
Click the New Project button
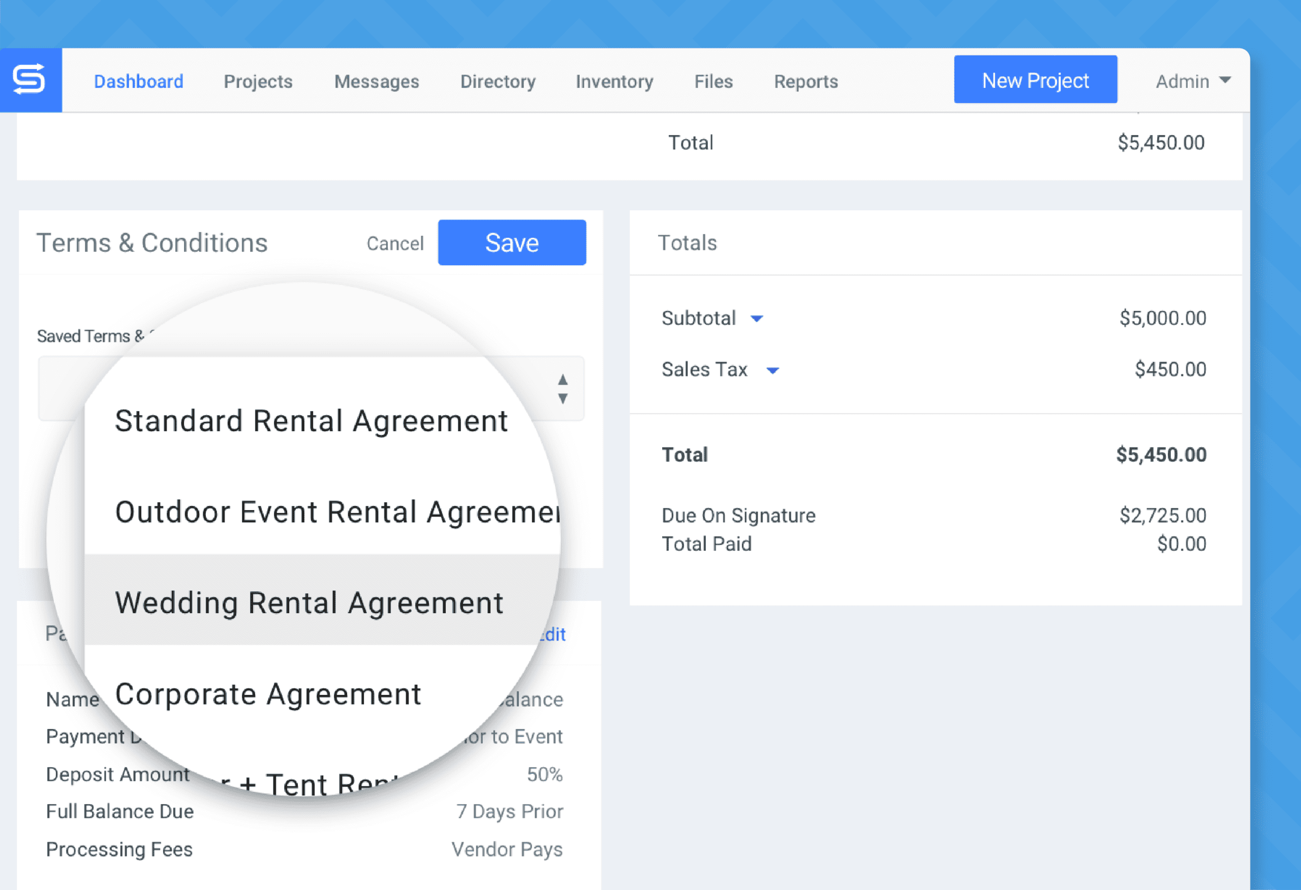click(1035, 79)
